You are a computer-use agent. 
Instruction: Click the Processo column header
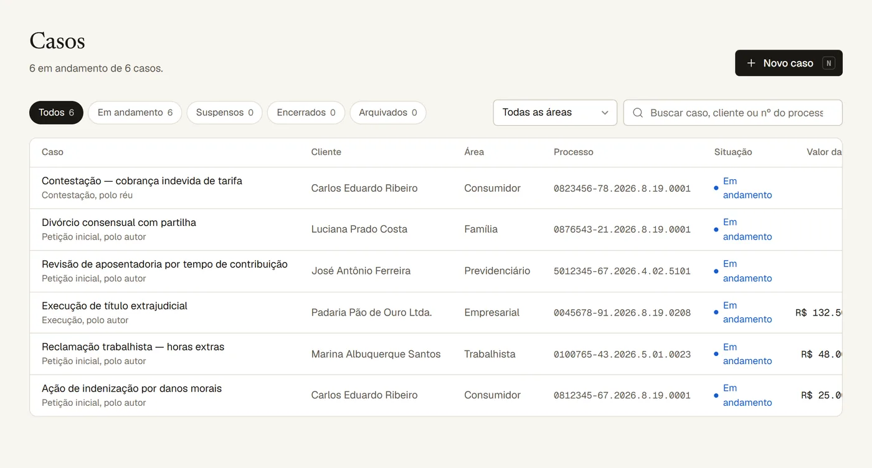(x=574, y=152)
